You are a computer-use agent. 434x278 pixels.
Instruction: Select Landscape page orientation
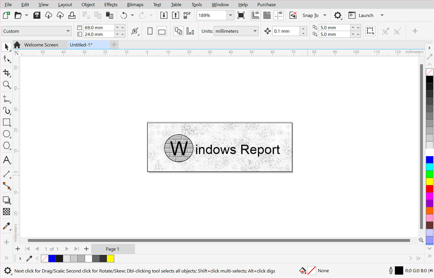point(161,31)
